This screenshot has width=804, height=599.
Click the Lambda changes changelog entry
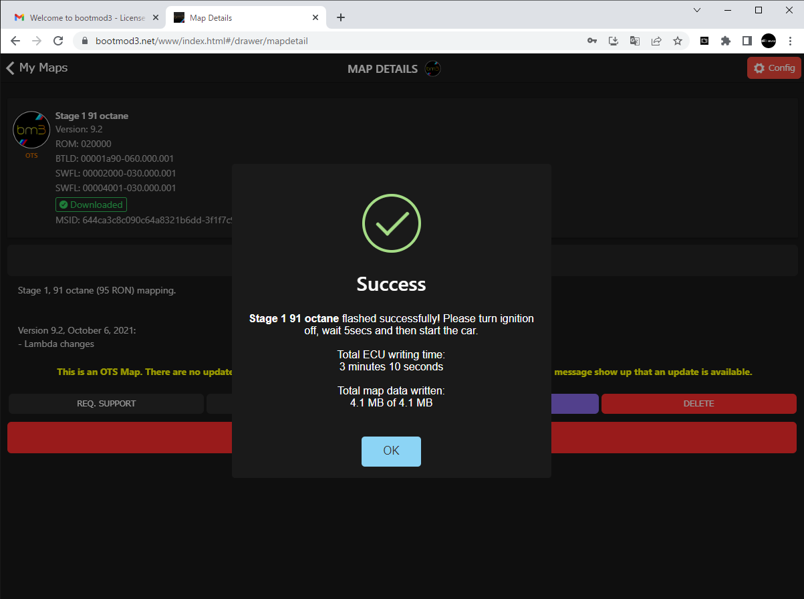tap(56, 344)
